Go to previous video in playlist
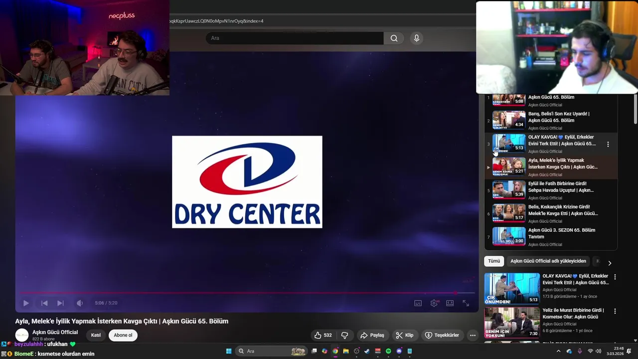Image resolution: width=638 pixels, height=359 pixels. (44, 303)
